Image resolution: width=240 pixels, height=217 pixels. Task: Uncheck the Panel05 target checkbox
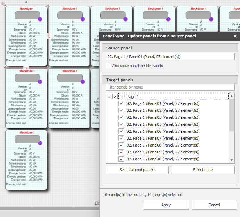[121, 124]
